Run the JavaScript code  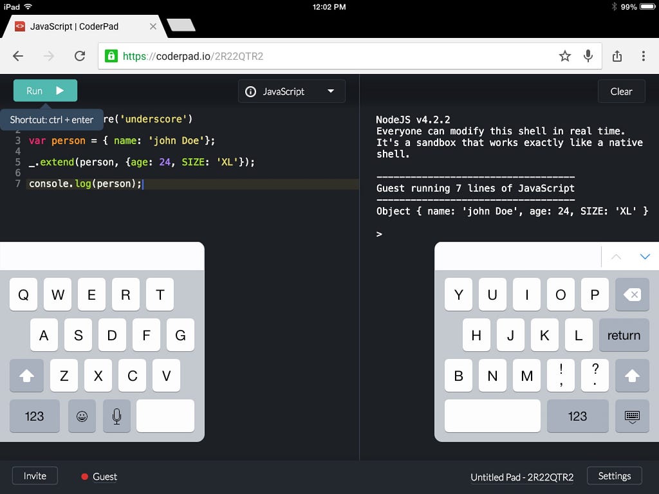[x=44, y=91]
